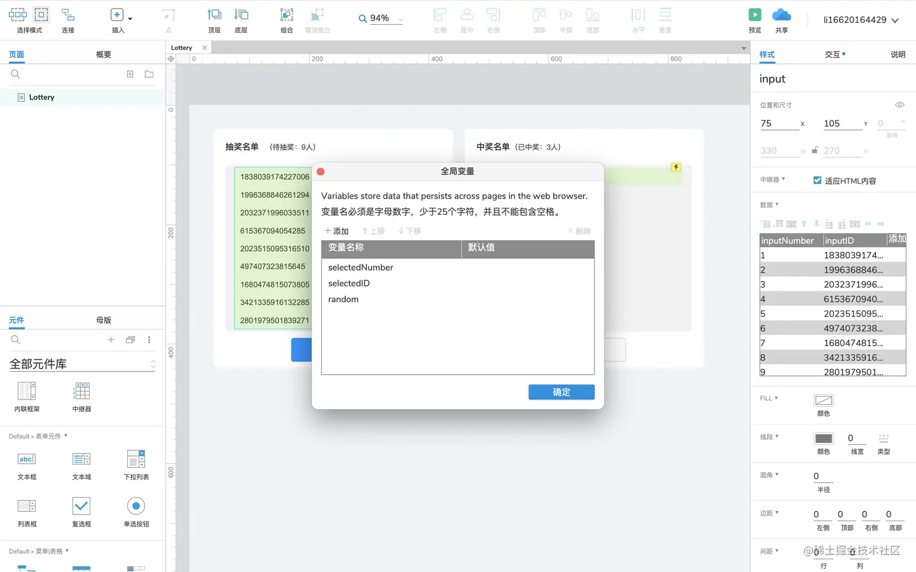Close the Lottery canvas tab
Image resolution: width=916 pixels, height=572 pixels.
204,48
